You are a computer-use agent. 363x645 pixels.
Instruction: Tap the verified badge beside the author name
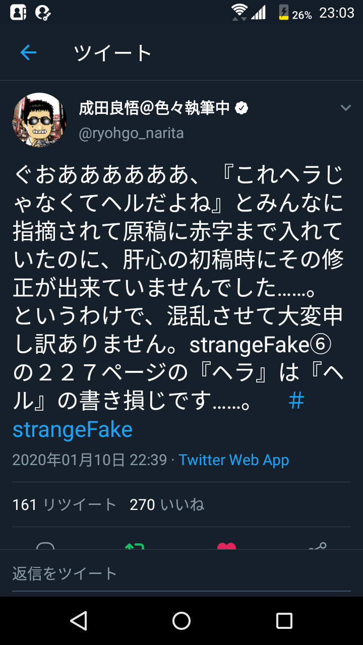click(x=243, y=108)
